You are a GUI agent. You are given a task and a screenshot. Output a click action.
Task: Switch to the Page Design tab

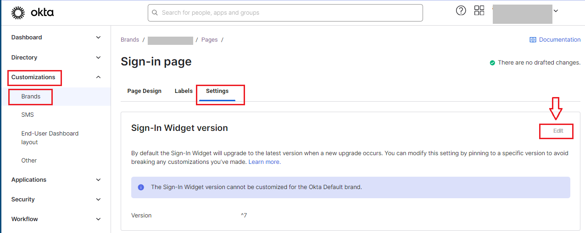(x=145, y=91)
